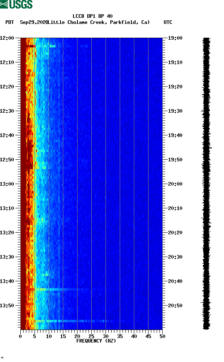Click the "19:30" UTC time label
The image size is (224, 362).
click(x=175, y=111)
